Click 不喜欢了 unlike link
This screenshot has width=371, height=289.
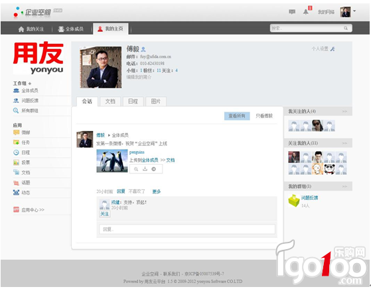click(137, 191)
